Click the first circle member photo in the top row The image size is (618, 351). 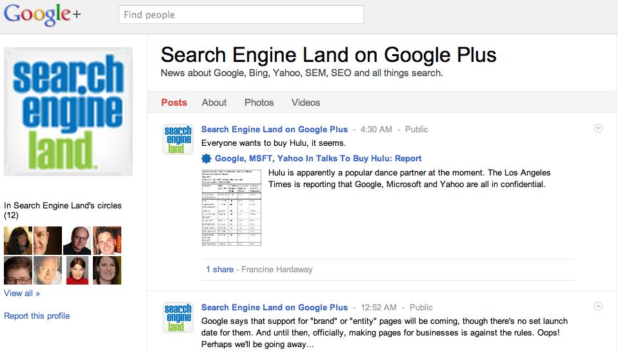18,241
